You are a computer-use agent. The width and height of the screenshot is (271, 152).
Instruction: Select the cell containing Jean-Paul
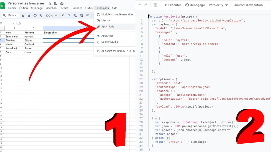[x=14, y=48]
